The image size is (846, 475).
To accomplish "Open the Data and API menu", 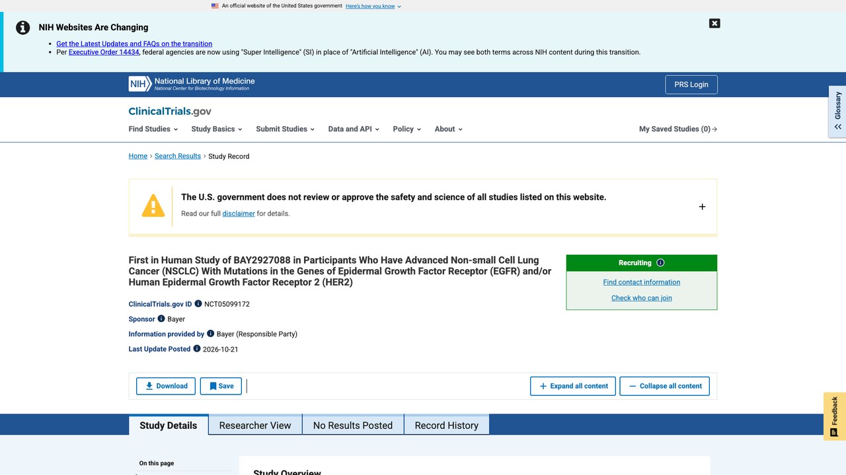I will click(x=354, y=129).
